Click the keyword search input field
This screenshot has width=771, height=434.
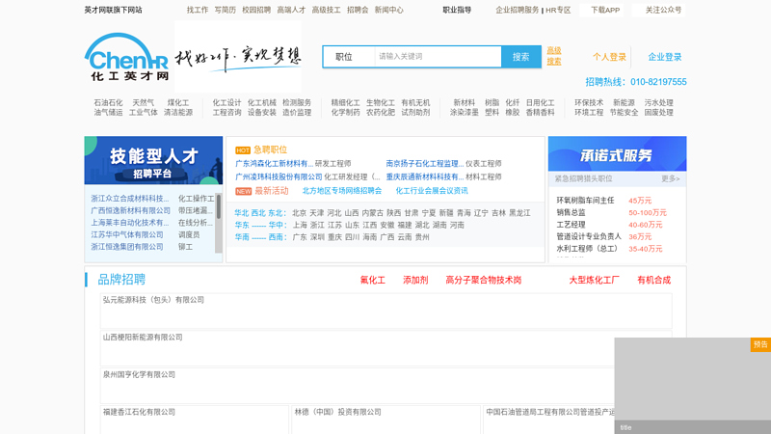438,57
